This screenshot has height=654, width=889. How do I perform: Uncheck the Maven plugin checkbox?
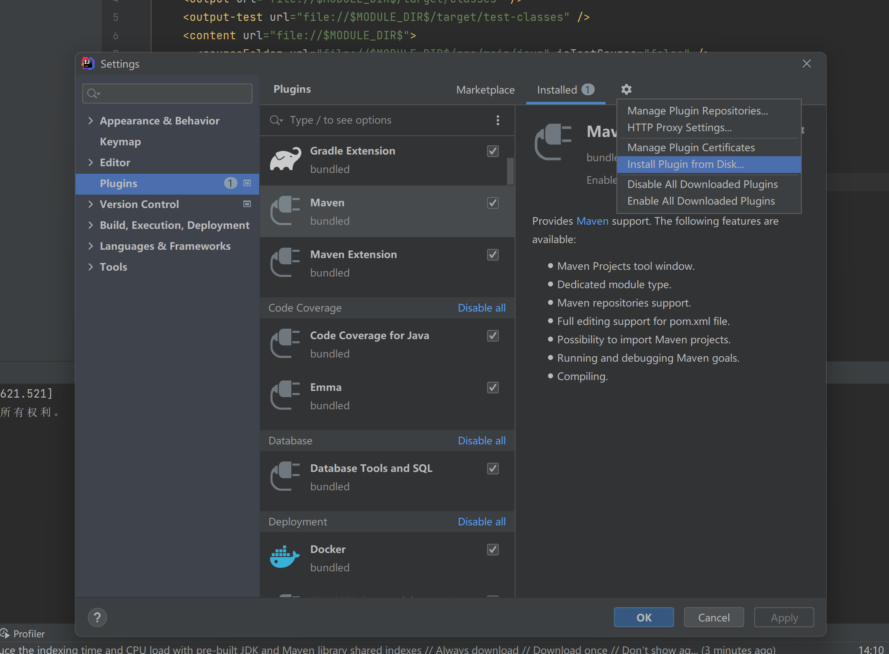(x=493, y=203)
